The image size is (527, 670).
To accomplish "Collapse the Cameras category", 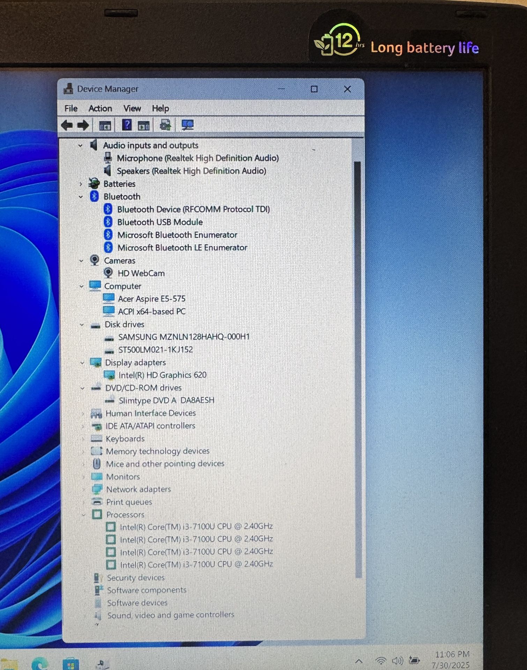I will point(81,261).
